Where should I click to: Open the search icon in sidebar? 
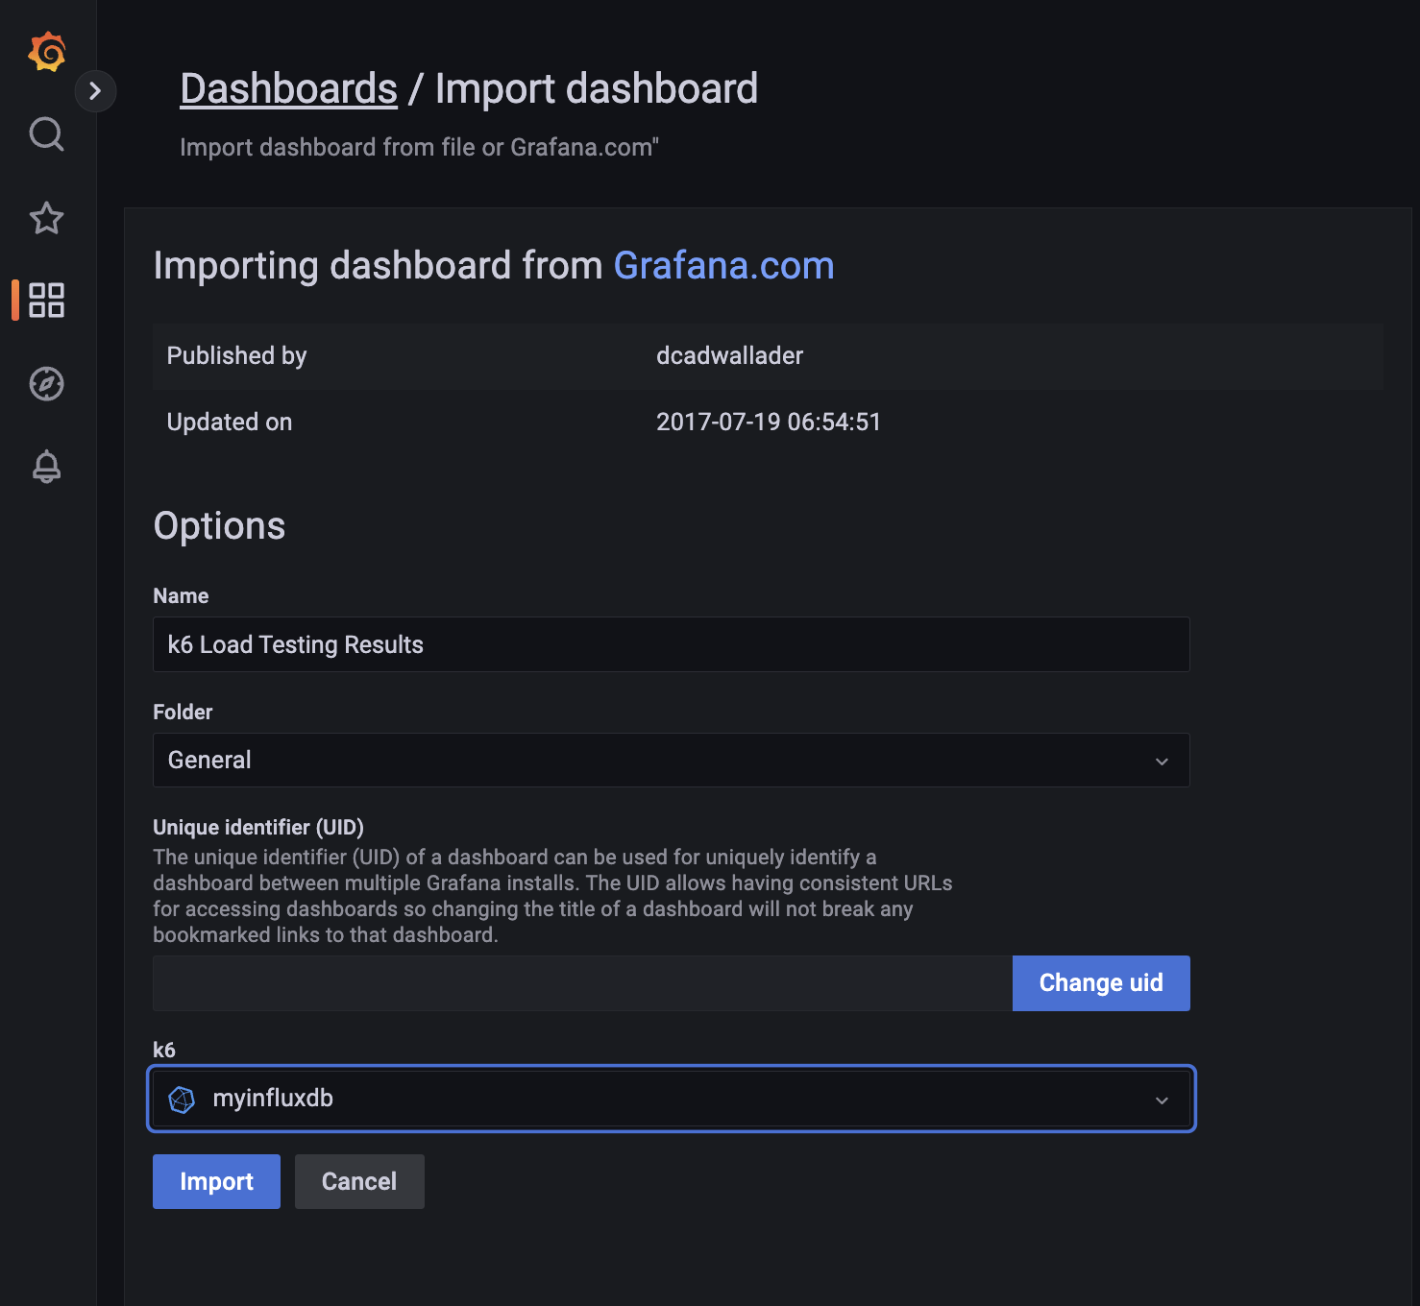point(46,134)
